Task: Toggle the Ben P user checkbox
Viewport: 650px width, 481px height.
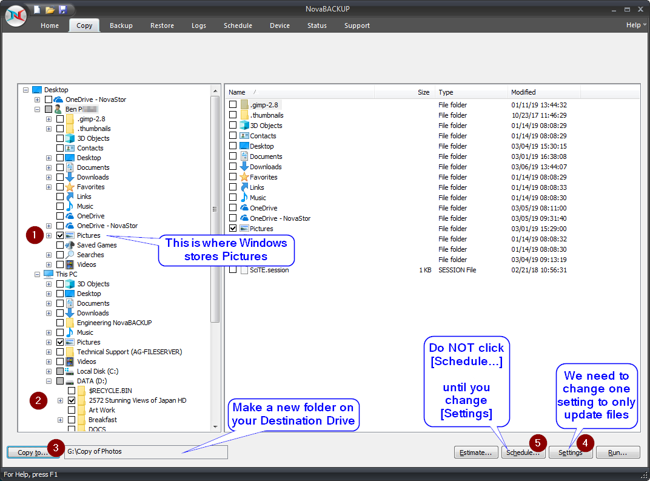Action: [x=49, y=109]
